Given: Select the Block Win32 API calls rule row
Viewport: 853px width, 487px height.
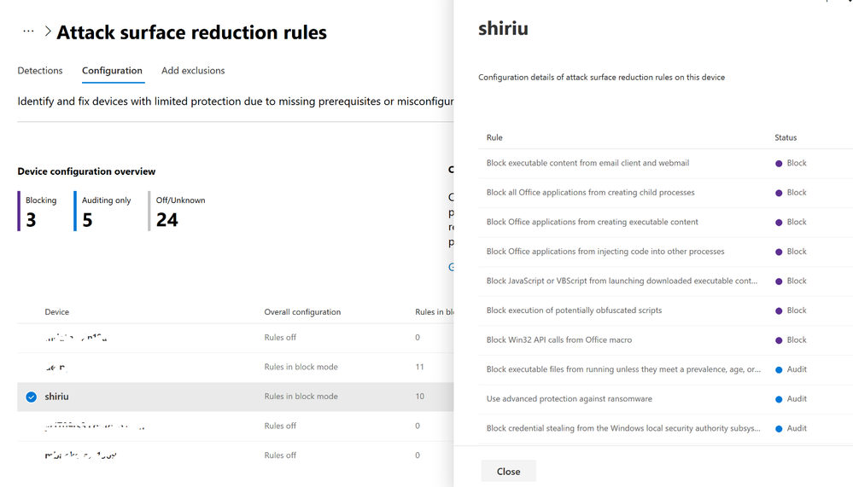Looking at the screenshot, I should click(666, 340).
